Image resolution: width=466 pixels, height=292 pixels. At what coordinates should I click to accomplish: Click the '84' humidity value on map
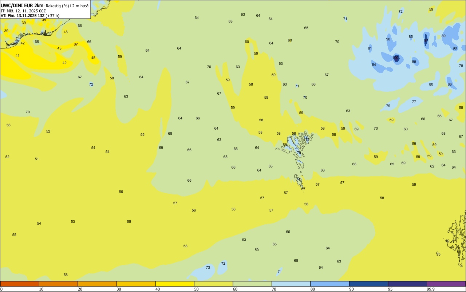point(374,65)
